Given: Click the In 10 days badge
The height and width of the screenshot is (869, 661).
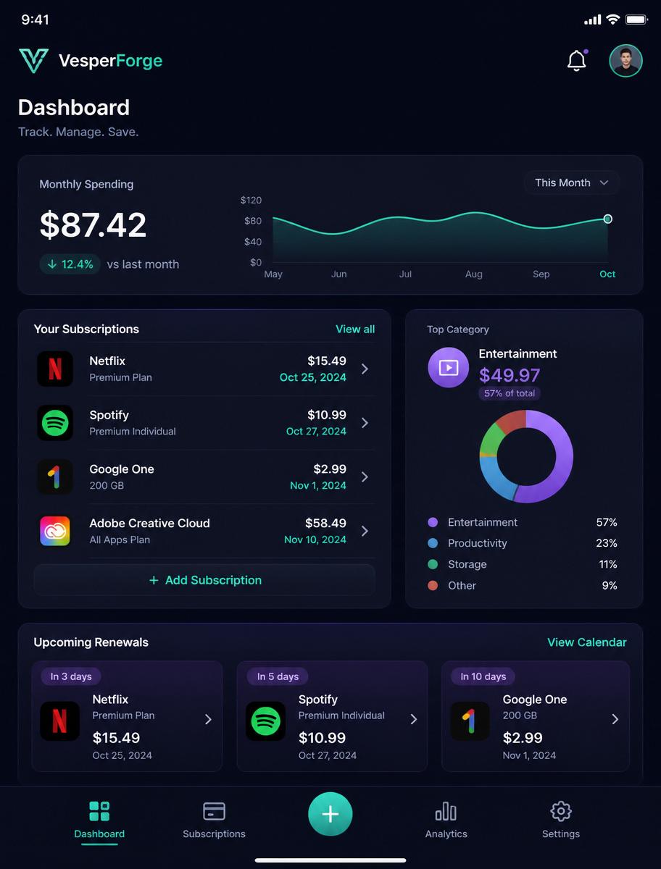Looking at the screenshot, I should tap(483, 676).
